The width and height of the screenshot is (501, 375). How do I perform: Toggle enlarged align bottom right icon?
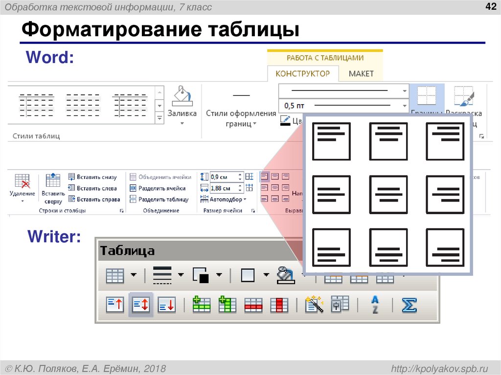(445, 247)
